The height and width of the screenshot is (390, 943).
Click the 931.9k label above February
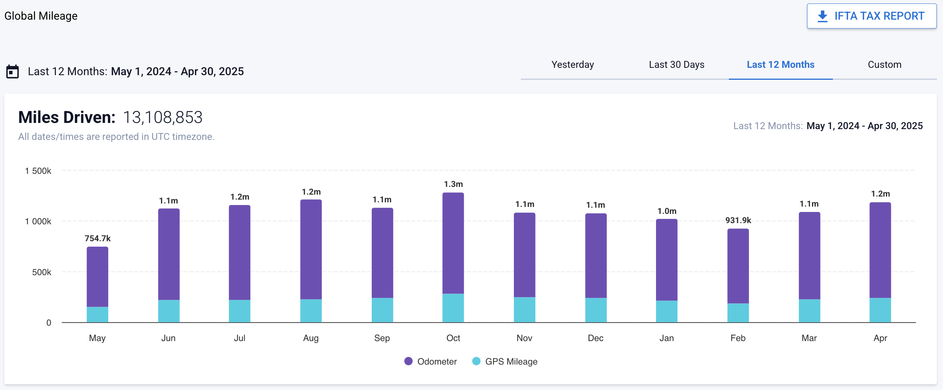[x=738, y=220]
